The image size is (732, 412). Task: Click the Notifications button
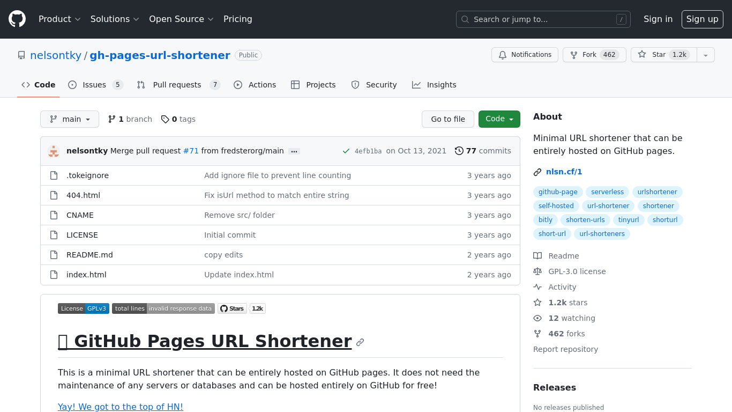point(525,55)
